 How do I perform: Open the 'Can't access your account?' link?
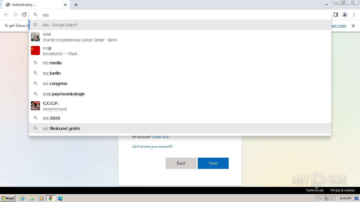click(152, 146)
